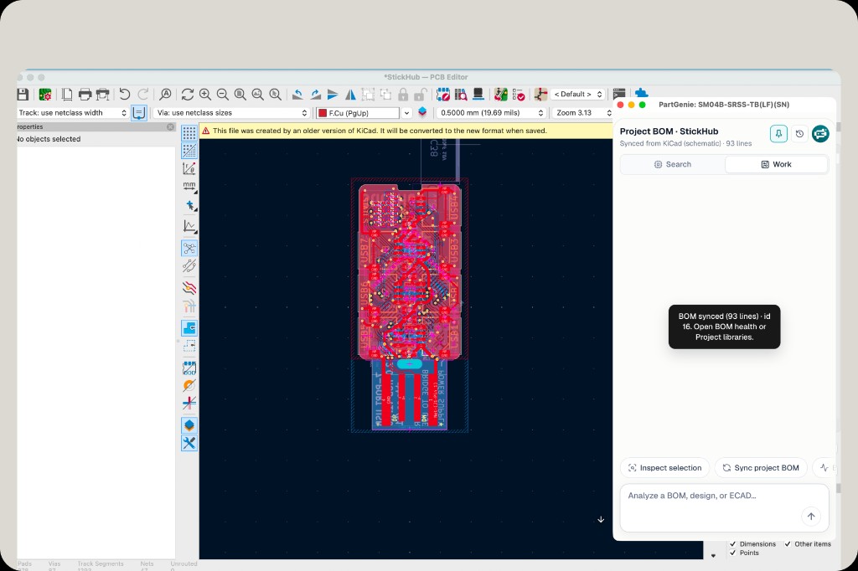
Task: Refresh the board view
Action: pyautogui.click(x=187, y=94)
